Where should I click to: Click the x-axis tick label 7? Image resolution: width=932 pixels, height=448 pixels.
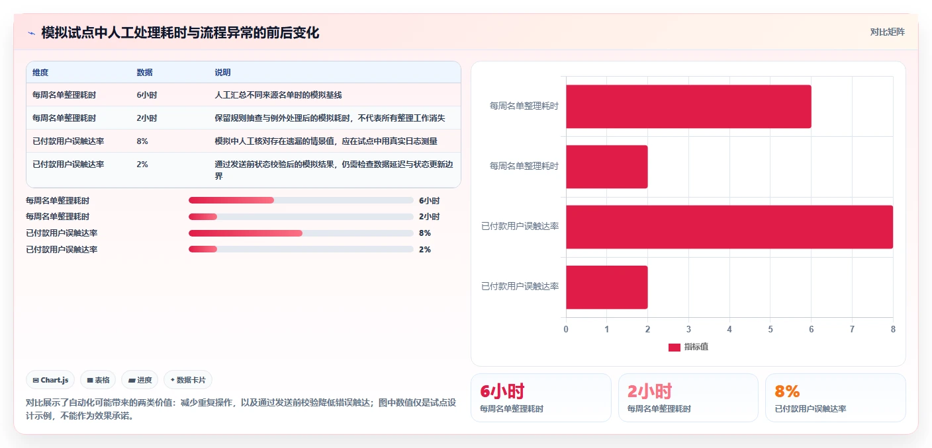[852, 329]
